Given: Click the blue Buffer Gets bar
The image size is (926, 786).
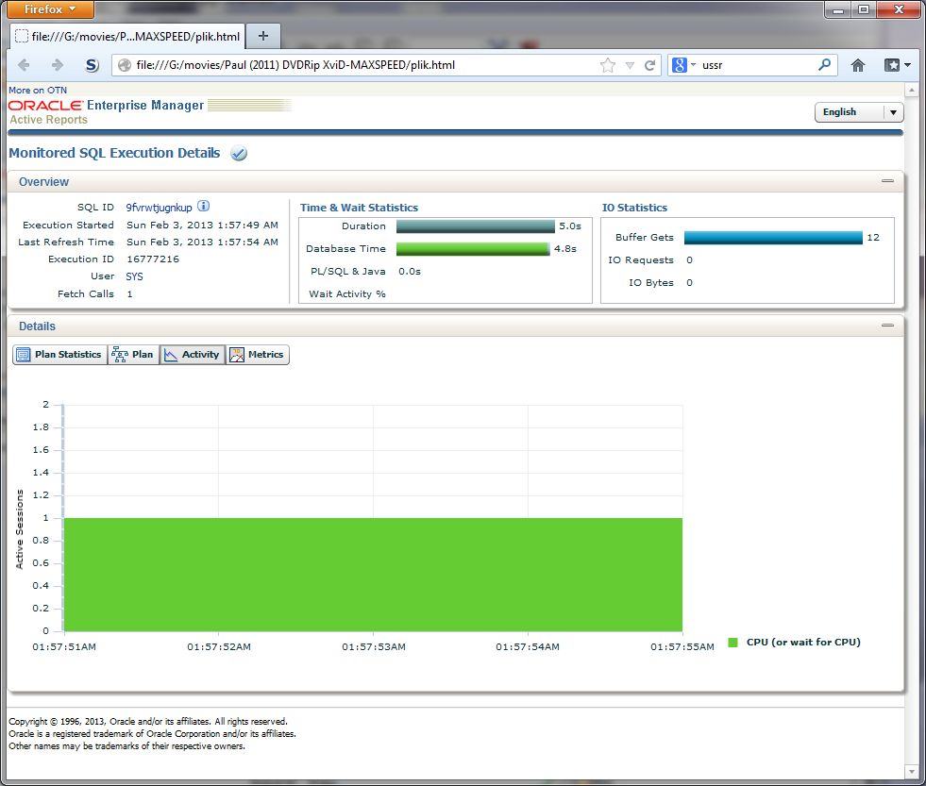Looking at the screenshot, I should click(773, 238).
